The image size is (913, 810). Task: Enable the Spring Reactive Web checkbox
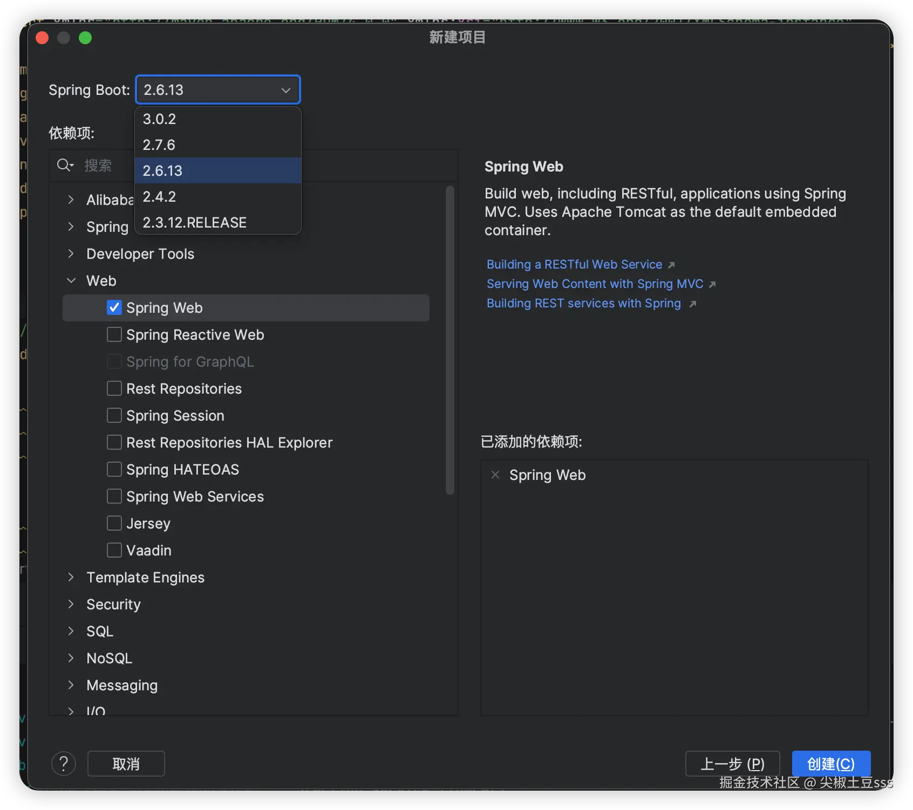[114, 334]
